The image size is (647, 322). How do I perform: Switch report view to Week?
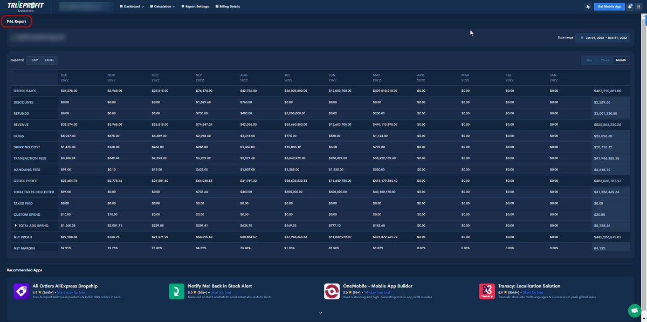605,60
